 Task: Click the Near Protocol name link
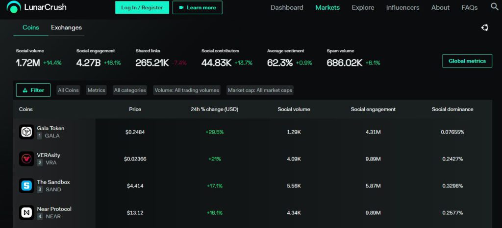click(54, 209)
